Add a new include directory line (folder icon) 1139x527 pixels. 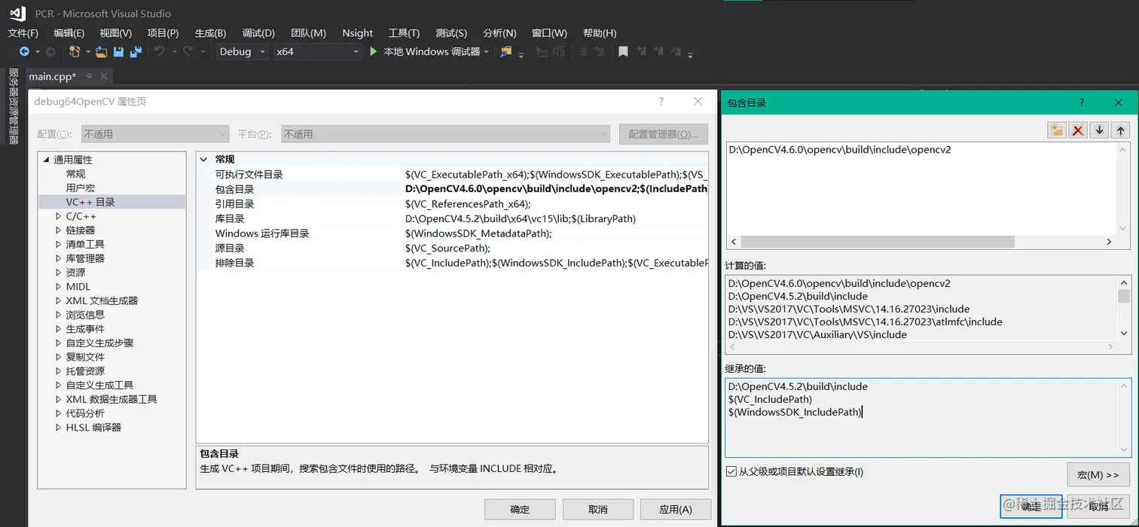click(1057, 130)
